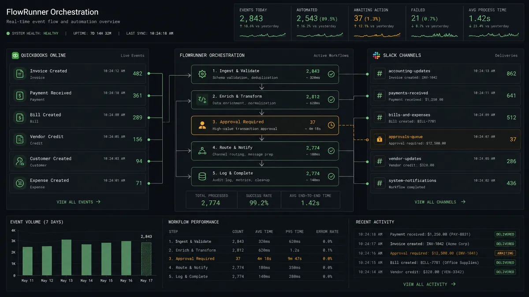Click the Route & Notify nodes icon

point(202,151)
